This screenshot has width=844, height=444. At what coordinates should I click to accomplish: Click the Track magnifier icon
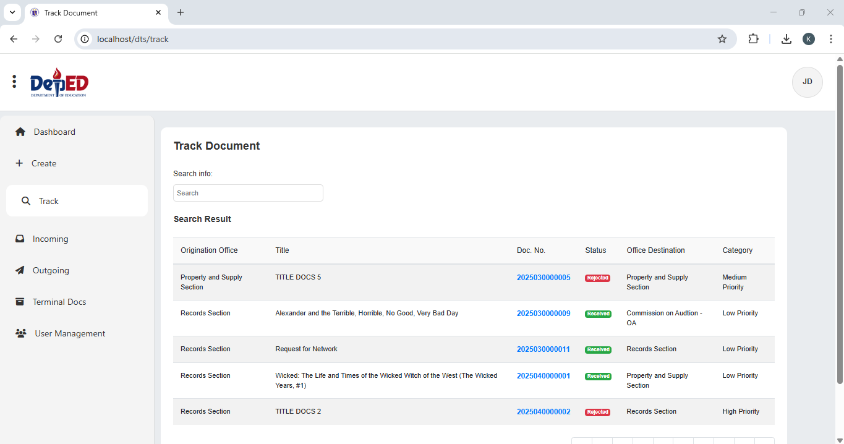[26, 201]
